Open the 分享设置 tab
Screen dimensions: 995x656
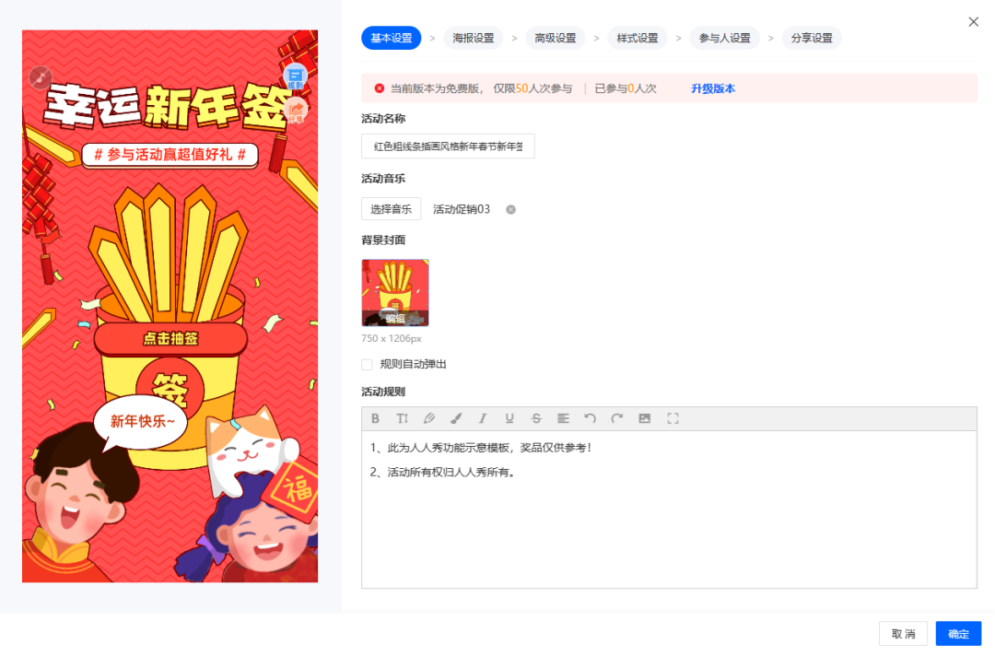[x=812, y=38]
